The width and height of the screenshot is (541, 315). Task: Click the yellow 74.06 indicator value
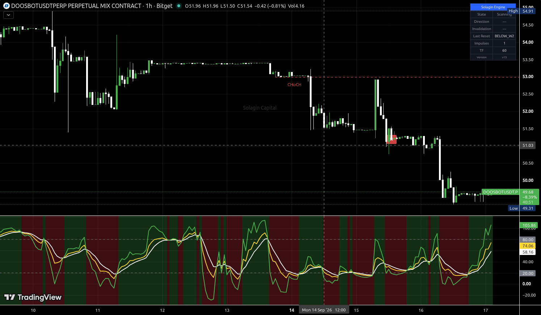coord(528,246)
